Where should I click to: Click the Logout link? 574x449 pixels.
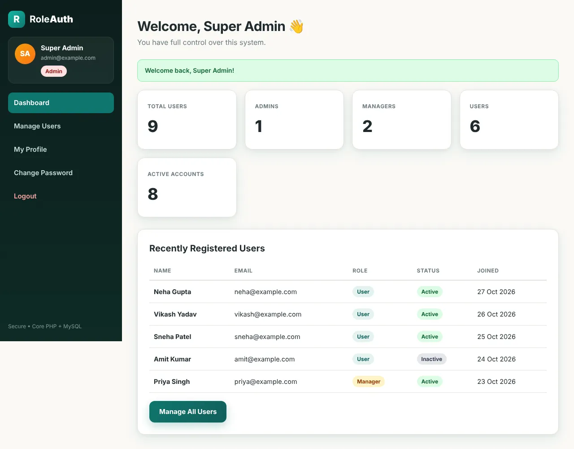[61, 196]
